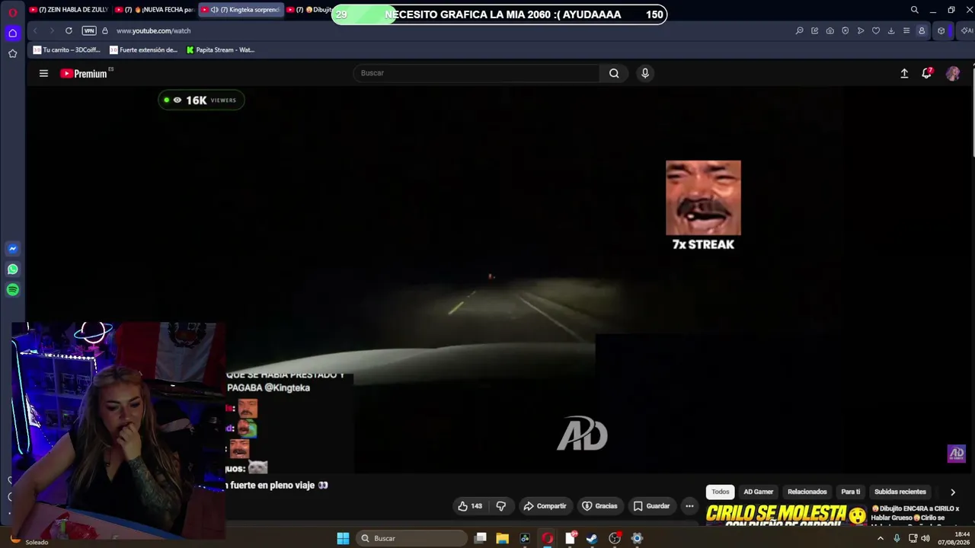Open more actions three-dot menu

[689, 506]
